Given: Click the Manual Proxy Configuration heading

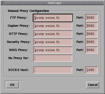Looking at the screenshot, I should (28, 11).
